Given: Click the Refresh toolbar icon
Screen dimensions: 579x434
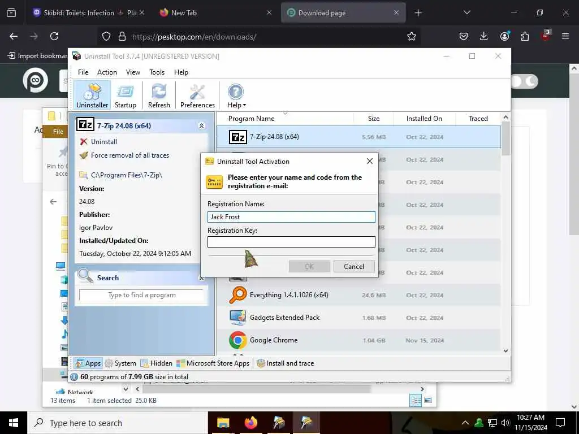Looking at the screenshot, I should (159, 95).
